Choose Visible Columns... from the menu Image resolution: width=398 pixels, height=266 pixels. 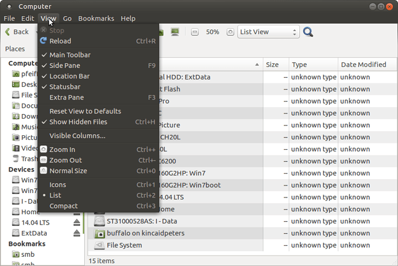[77, 136]
